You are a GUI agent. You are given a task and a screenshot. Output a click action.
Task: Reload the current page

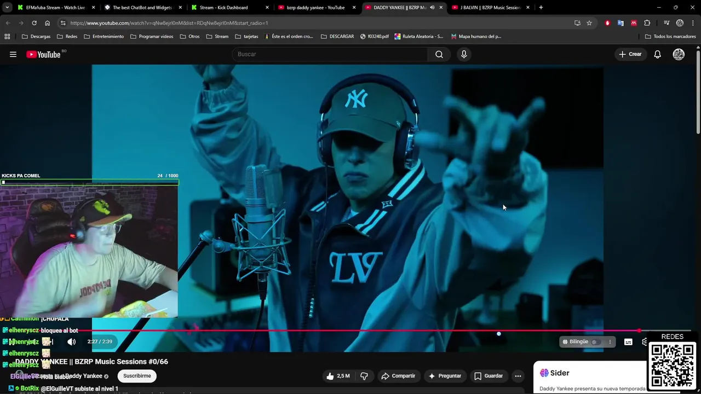pyautogui.click(x=34, y=23)
